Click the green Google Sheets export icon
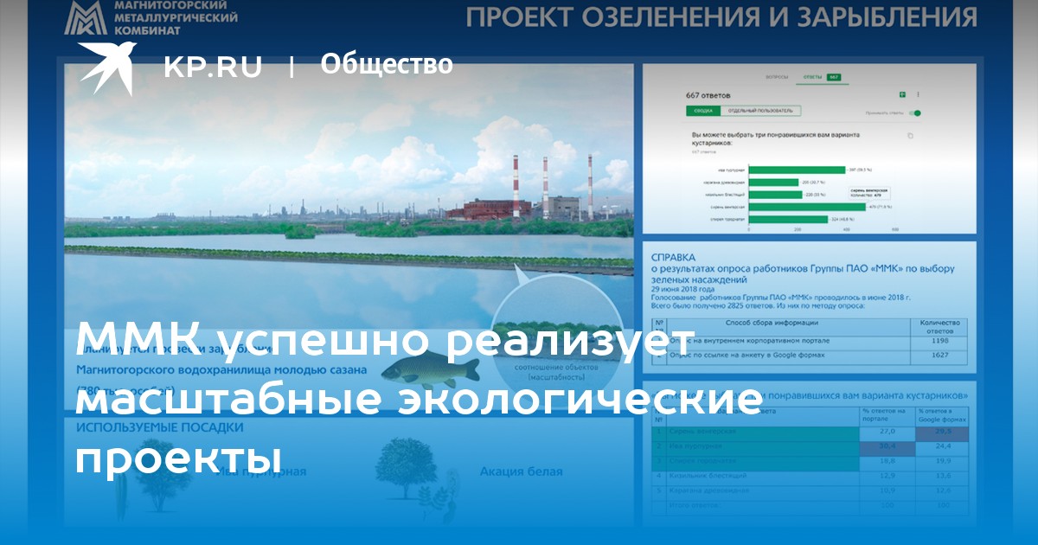Image resolution: width=1038 pixels, height=545 pixels. [x=901, y=94]
